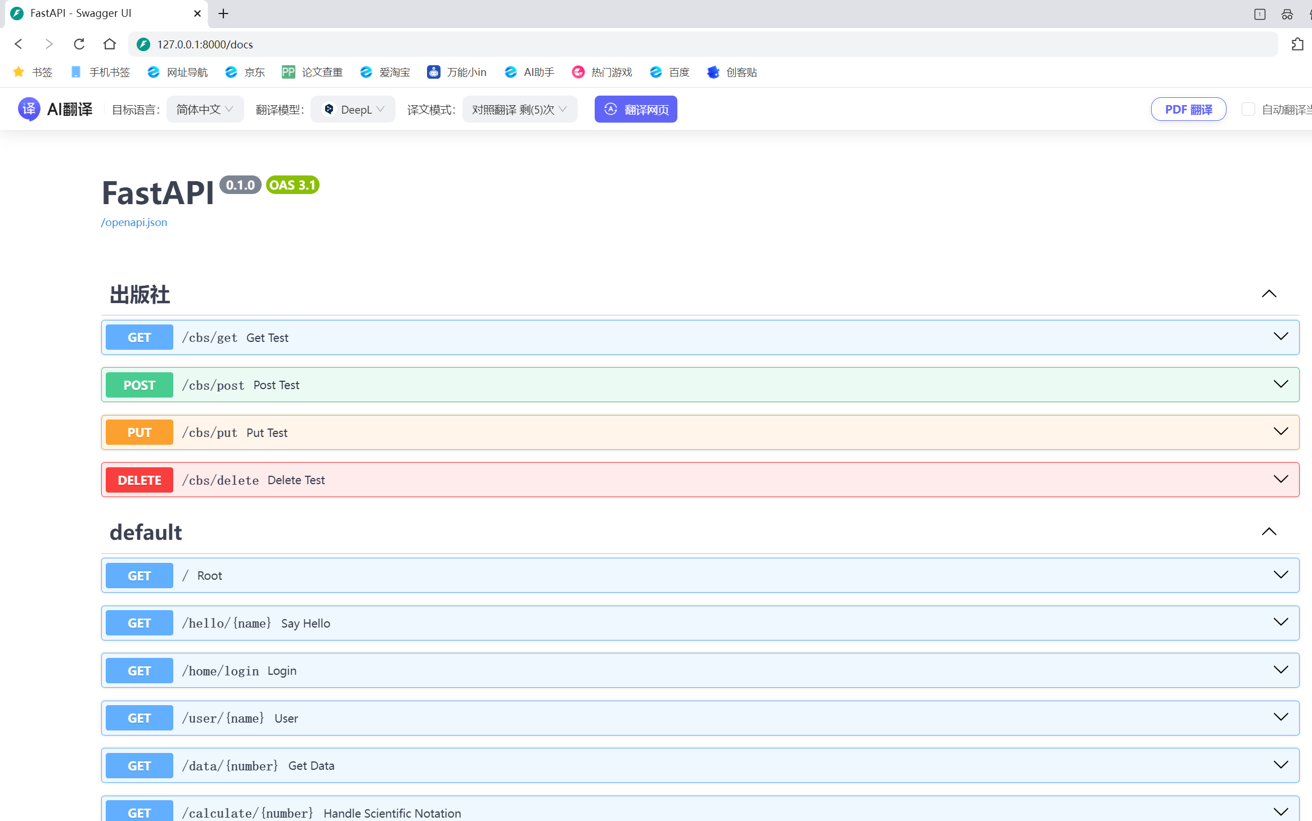
Task: Collapse the default section
Action: [x=1269, y=532]
